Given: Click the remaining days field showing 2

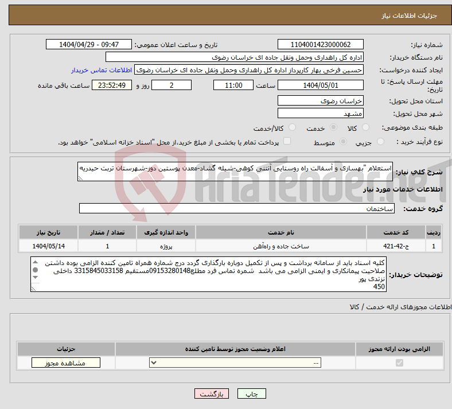Looking at the screenshot, I should coord(172,85).
